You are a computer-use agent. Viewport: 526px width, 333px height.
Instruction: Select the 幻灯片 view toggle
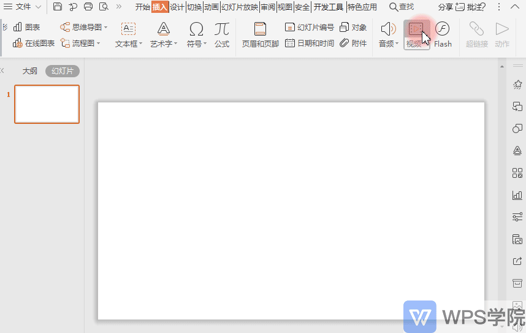tap(63, 71)
